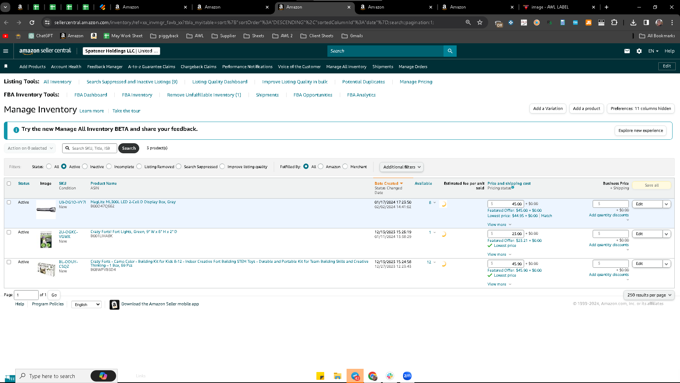Click the Amazon Seller Central logo
This screenshot has height=383, width=680.
pos(45,51)
